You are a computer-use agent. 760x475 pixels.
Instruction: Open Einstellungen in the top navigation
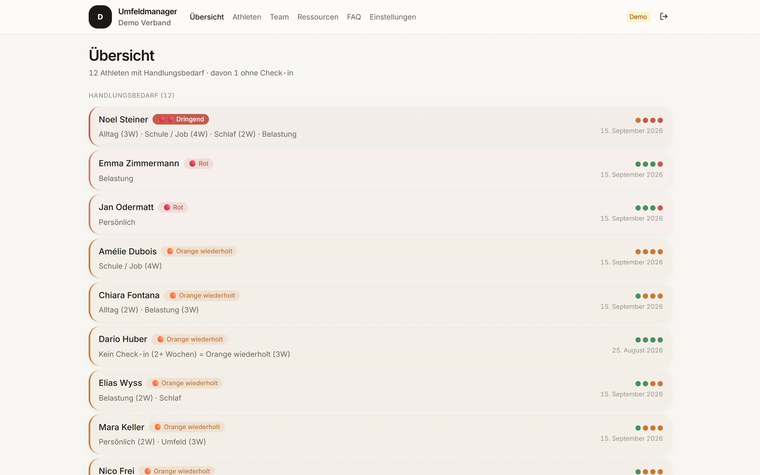point(393,17)
